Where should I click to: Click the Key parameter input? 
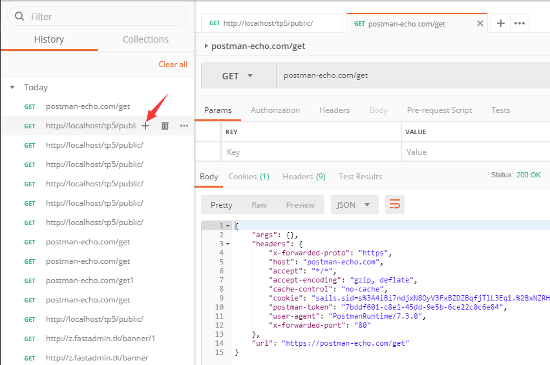click(x=312, y=152)
